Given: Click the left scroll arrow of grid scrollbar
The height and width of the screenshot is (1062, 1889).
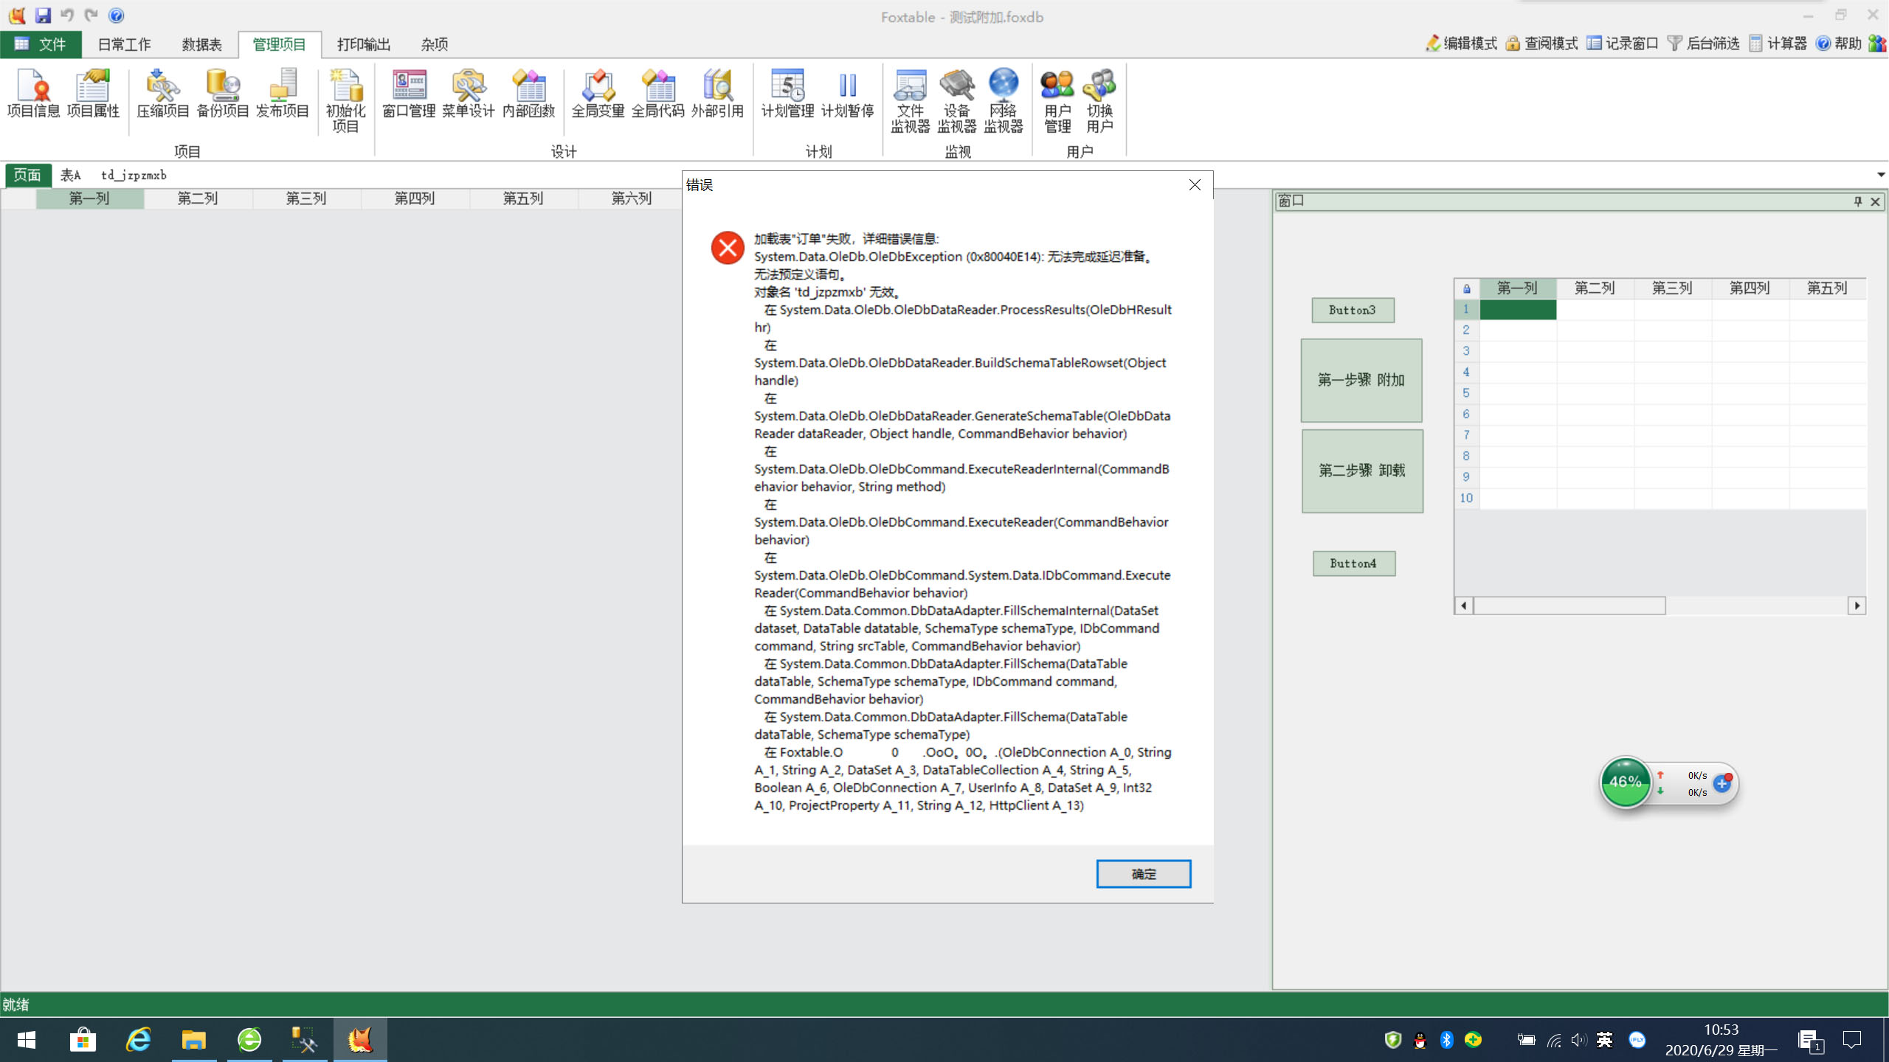Looking at the screenshot, I should [x=1464, y=605].
